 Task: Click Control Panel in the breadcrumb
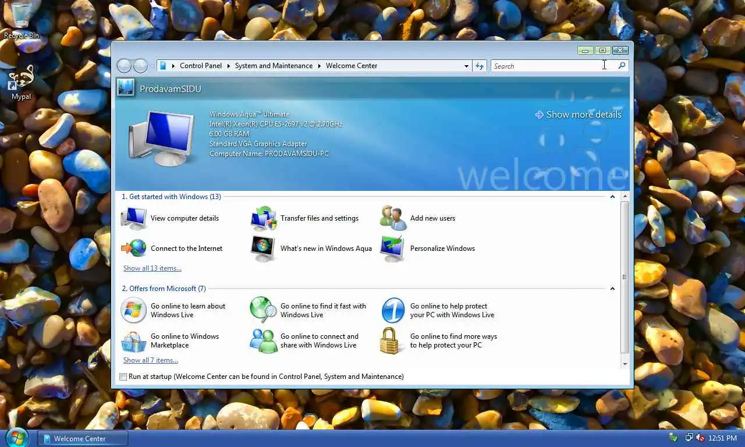(201, 66)
